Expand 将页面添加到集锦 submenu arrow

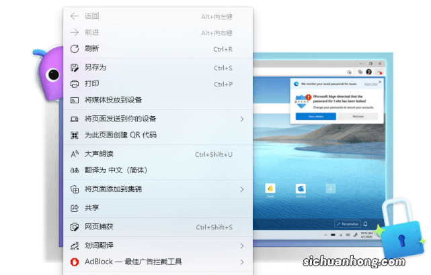click(242, 189)
